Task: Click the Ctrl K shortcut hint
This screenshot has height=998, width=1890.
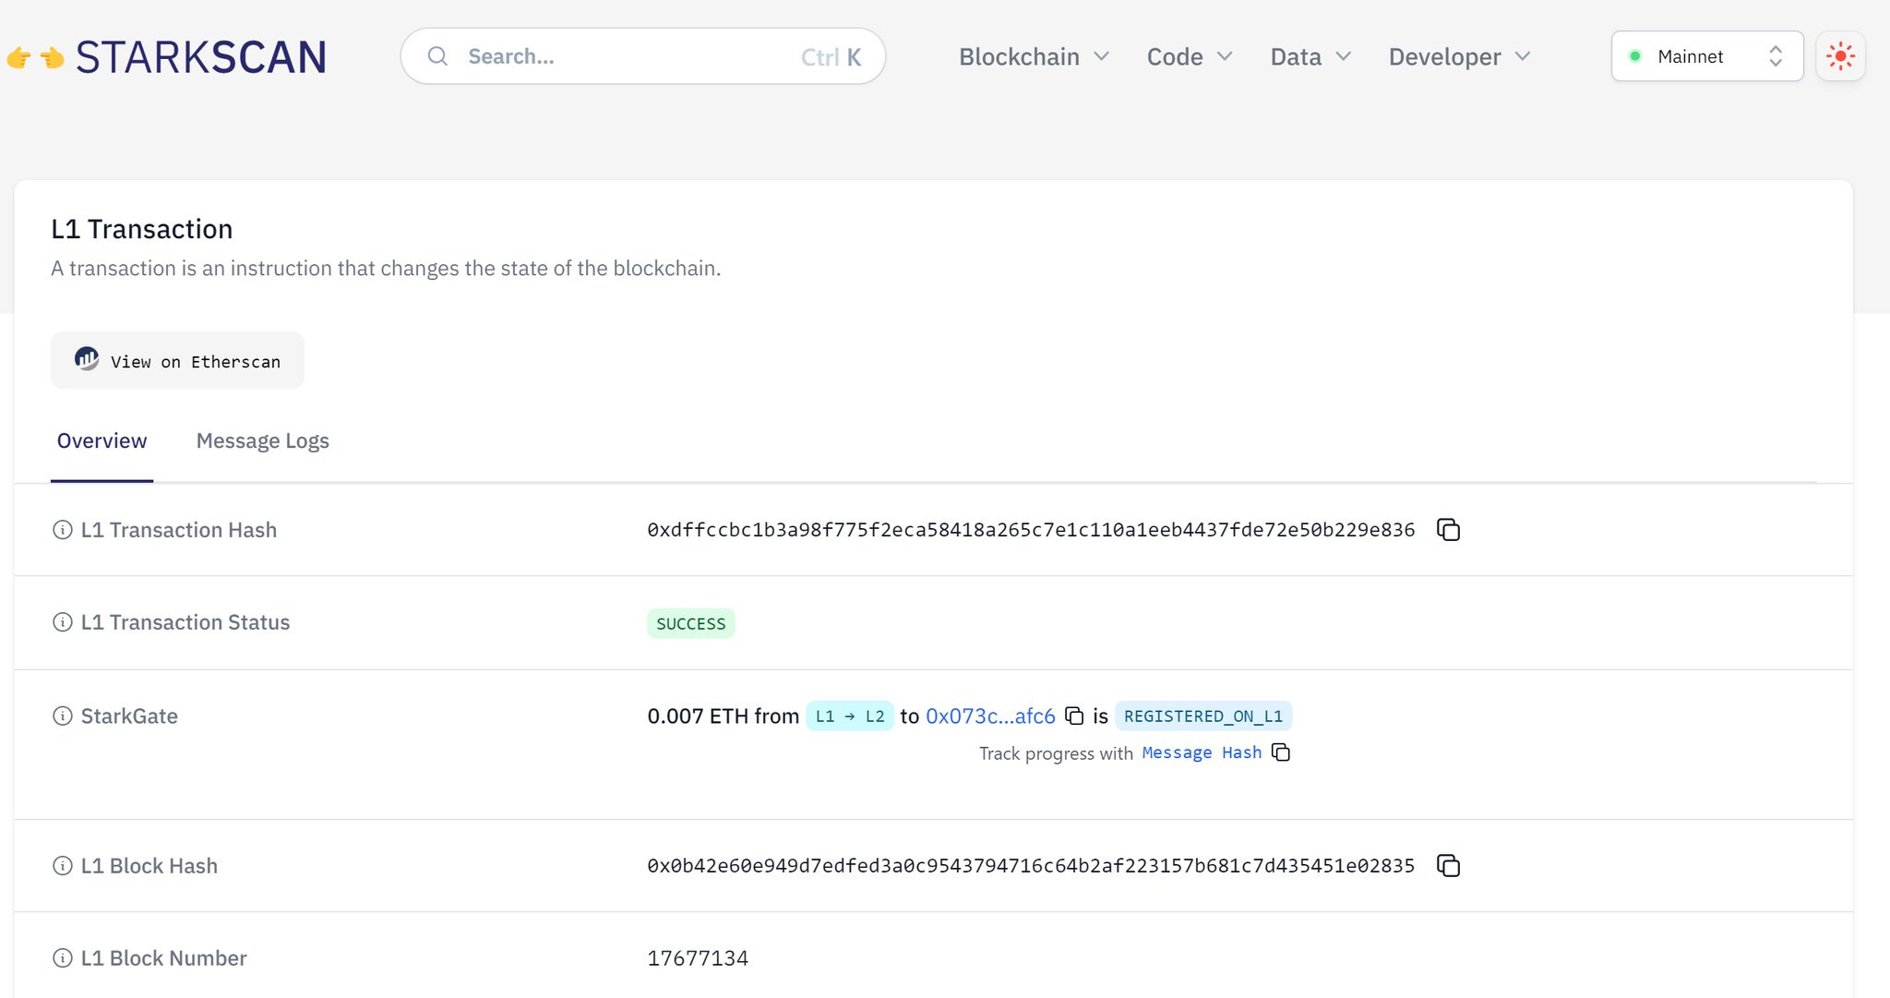Action: pyautogui.click(x=831, y=57)
